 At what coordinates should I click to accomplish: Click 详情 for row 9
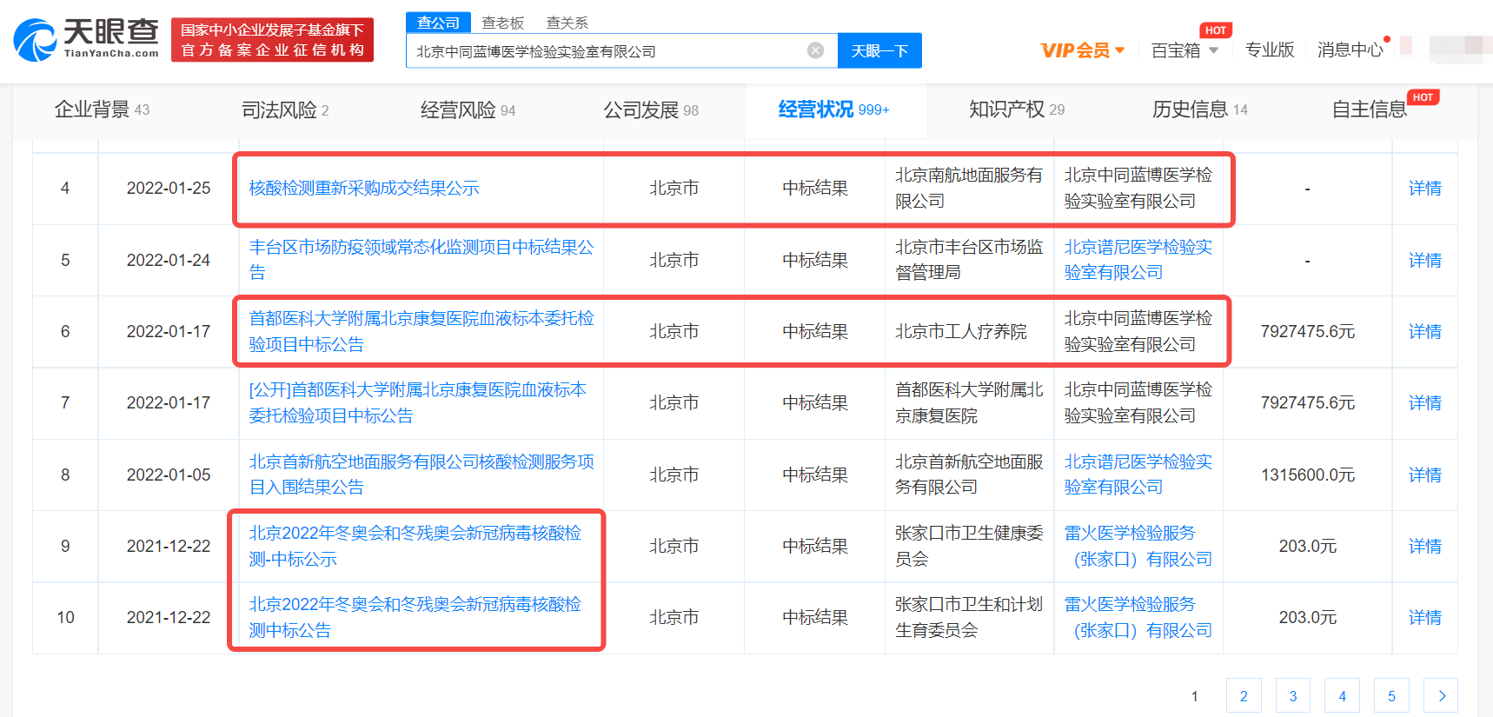(1425, 546)
